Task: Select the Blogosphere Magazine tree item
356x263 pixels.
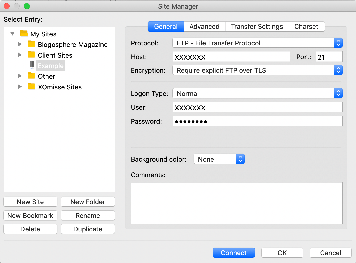Action: 73,44
